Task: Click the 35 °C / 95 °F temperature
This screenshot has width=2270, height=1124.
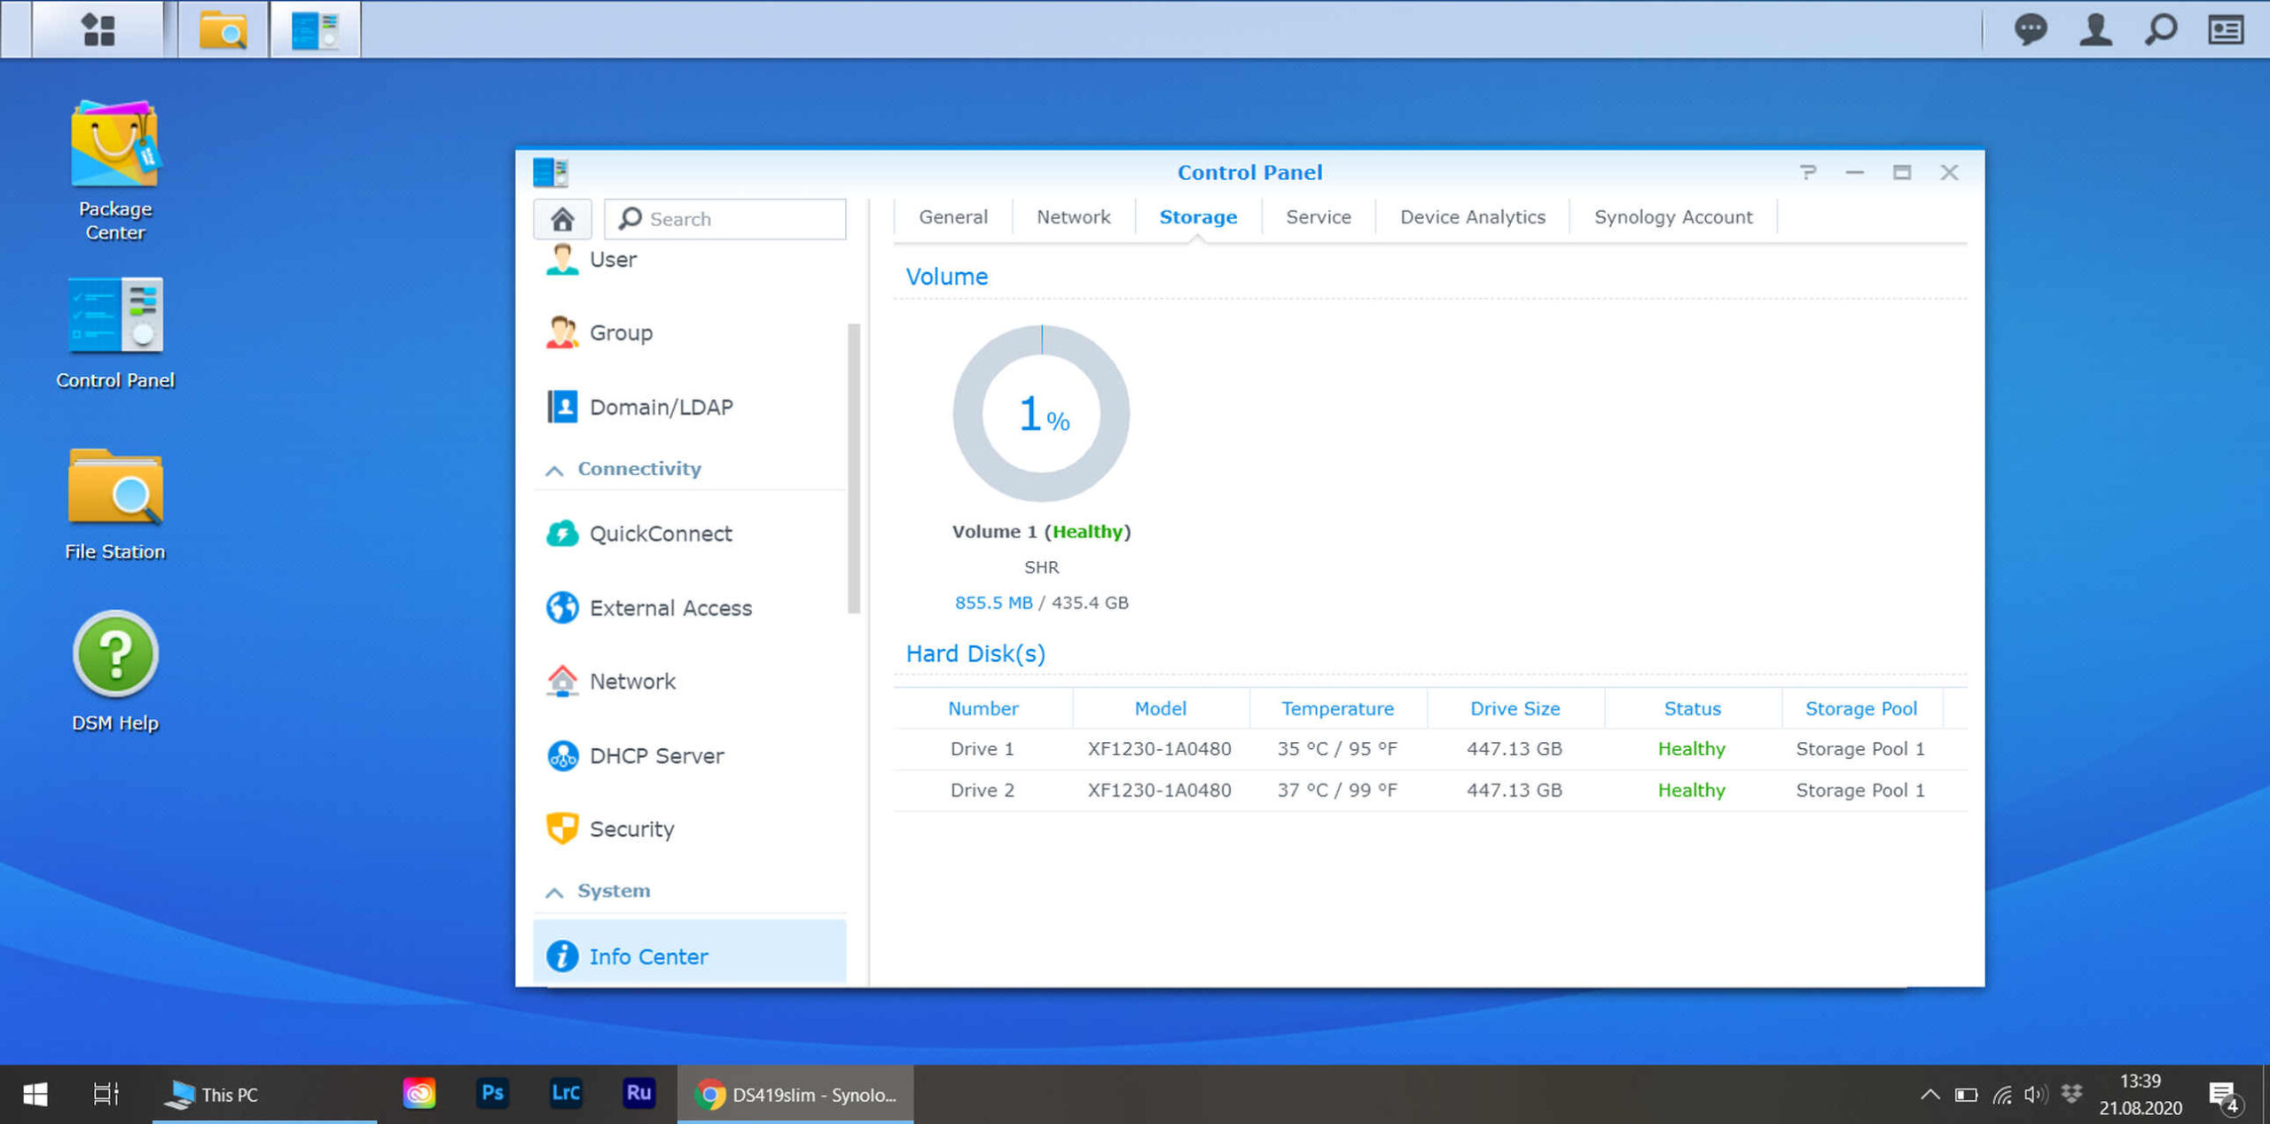Action: 1337,749
